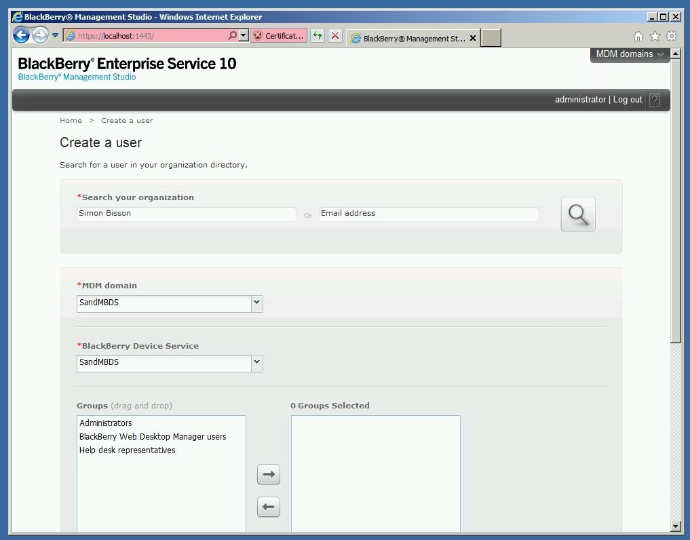
Task: Click the Log out link
Action: [628, 100]
